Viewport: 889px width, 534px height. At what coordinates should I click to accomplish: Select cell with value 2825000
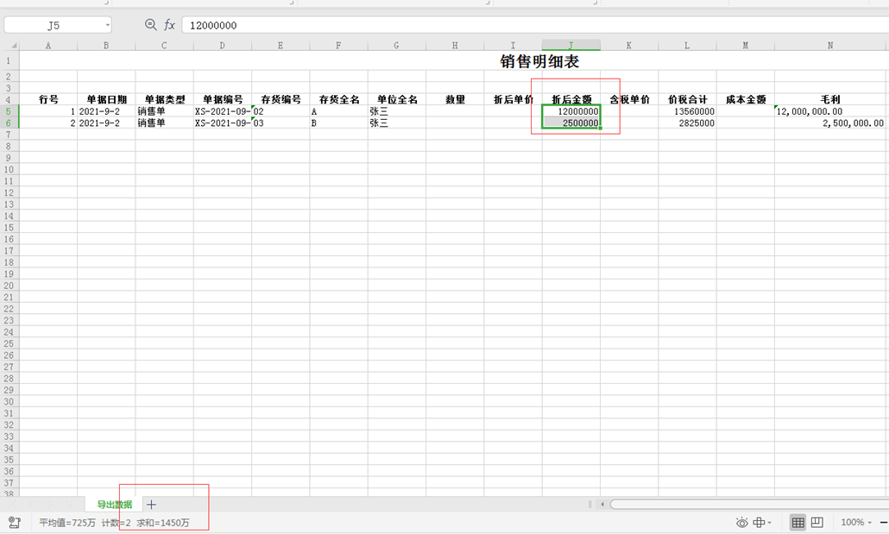tap(688, 123)
